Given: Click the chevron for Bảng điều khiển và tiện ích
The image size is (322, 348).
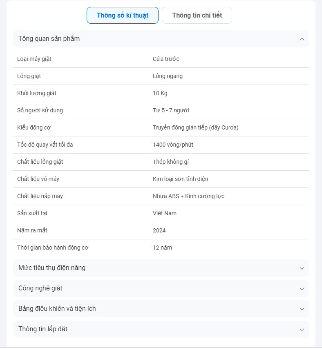Looking at the screenshot, I should pyautogui.click(x=302, y=309).
